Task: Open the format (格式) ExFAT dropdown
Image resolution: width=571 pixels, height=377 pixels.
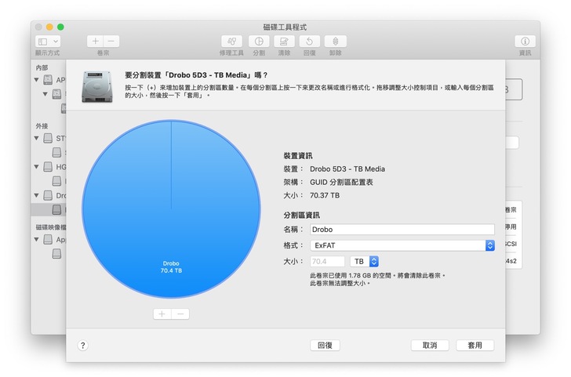Action: coord(402,245)
